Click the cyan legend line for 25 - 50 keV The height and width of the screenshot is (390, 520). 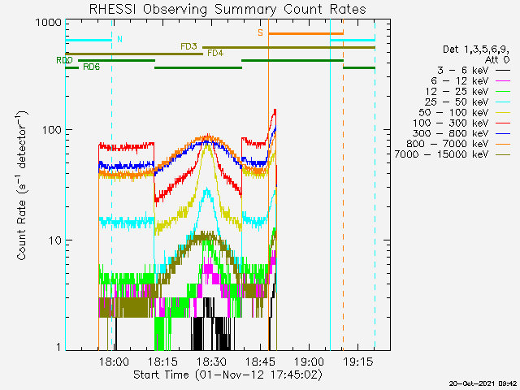503,102
